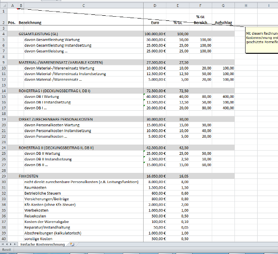Click the Bezeichnung header cell
Viewport: 278px width, 254px height.
(x=30, y=22)
